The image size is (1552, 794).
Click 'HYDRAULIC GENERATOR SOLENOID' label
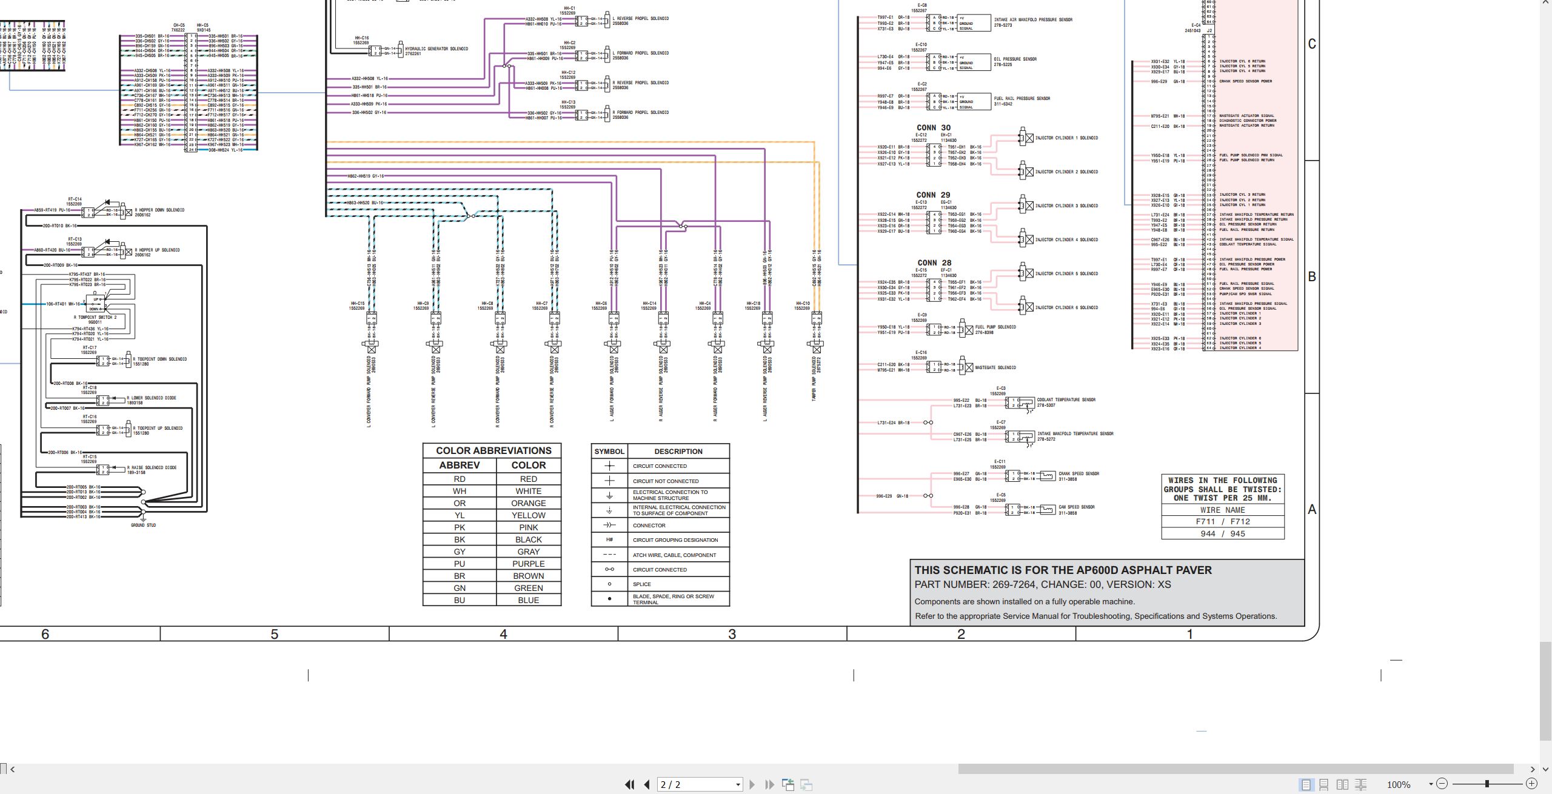coord(436,49)
